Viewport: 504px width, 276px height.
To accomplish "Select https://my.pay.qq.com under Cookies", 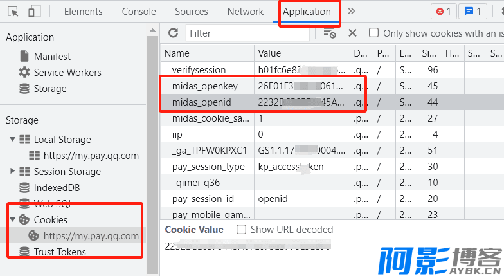I will pos(91,236).
